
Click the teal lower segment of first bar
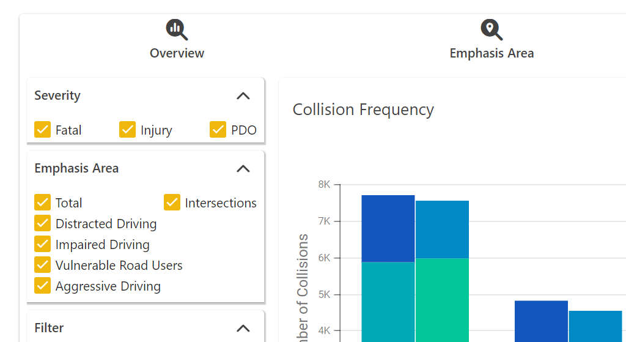[388, 302]
